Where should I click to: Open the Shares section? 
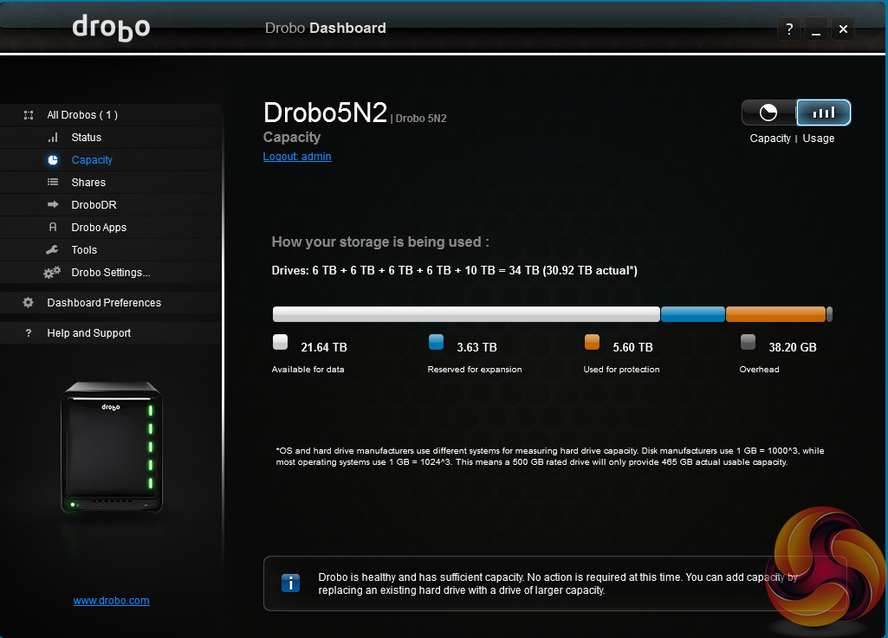[110, 183]
